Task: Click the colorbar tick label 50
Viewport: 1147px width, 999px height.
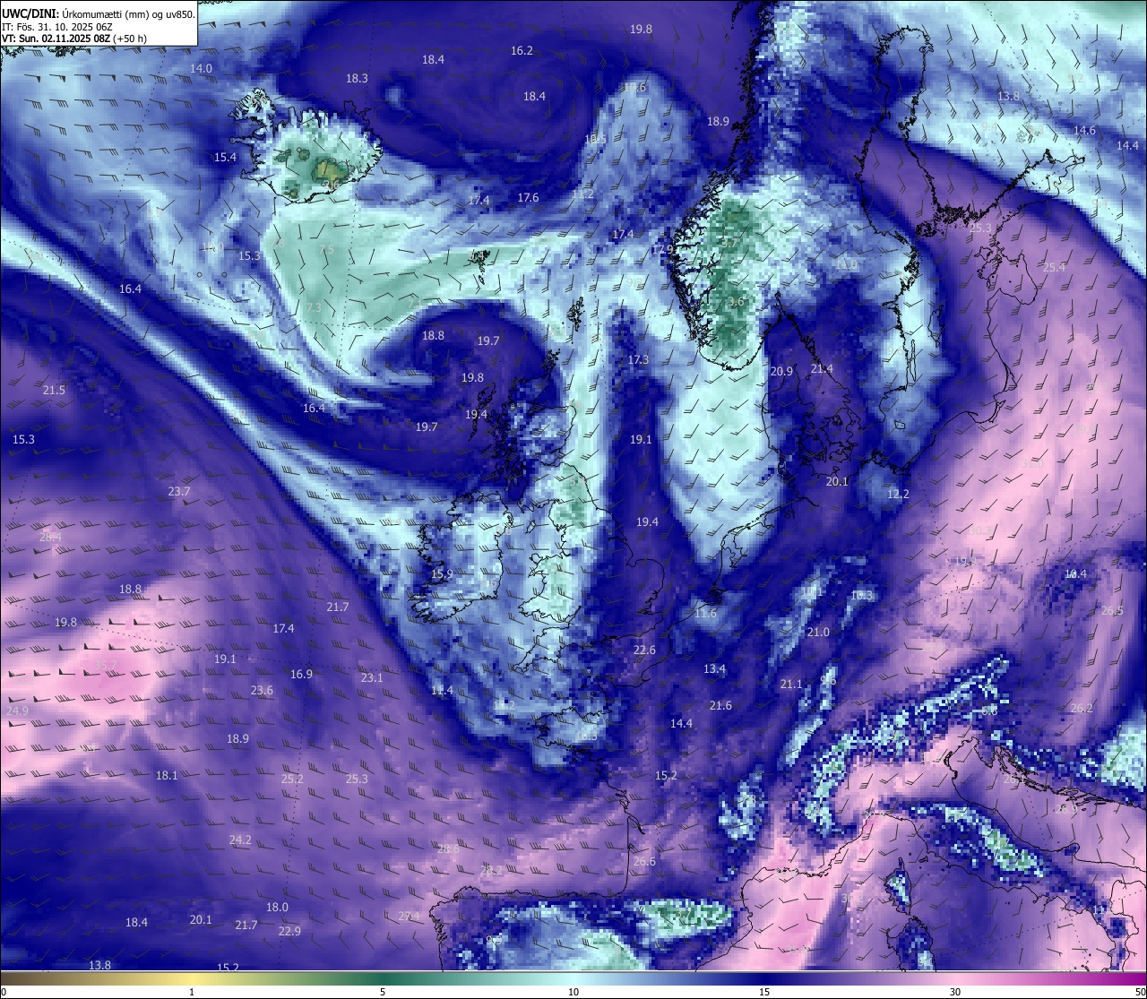Action: [x=1140, y=992]
